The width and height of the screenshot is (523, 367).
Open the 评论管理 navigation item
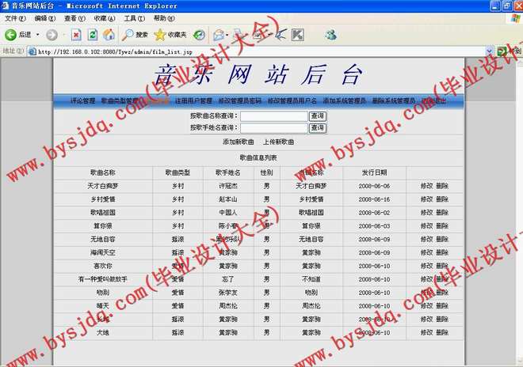(83, 101)
